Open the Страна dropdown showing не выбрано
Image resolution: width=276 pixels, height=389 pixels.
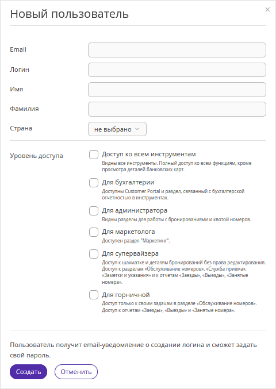coord(117,129)
